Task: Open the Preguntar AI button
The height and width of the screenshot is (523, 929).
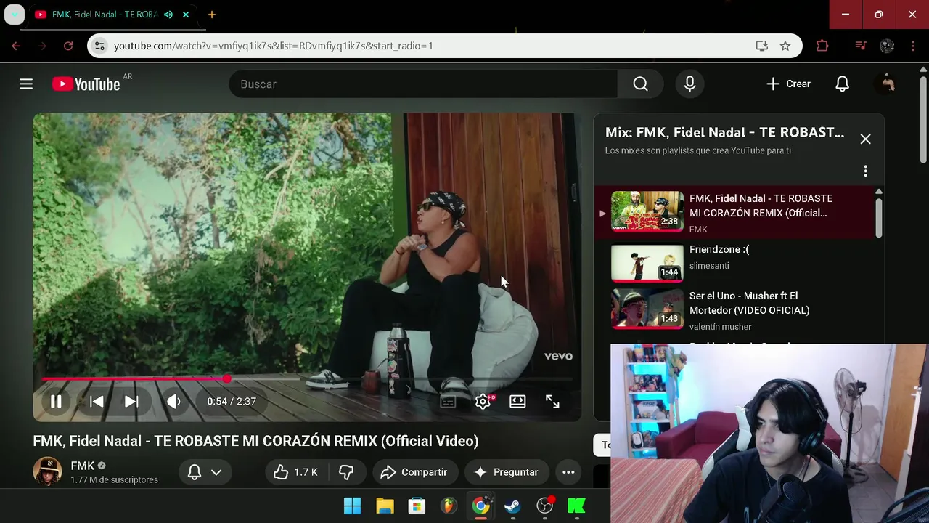Action: 506,472
